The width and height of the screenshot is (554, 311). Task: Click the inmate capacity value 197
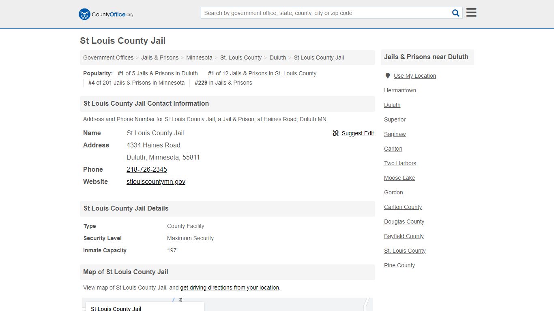coord(172,250)
